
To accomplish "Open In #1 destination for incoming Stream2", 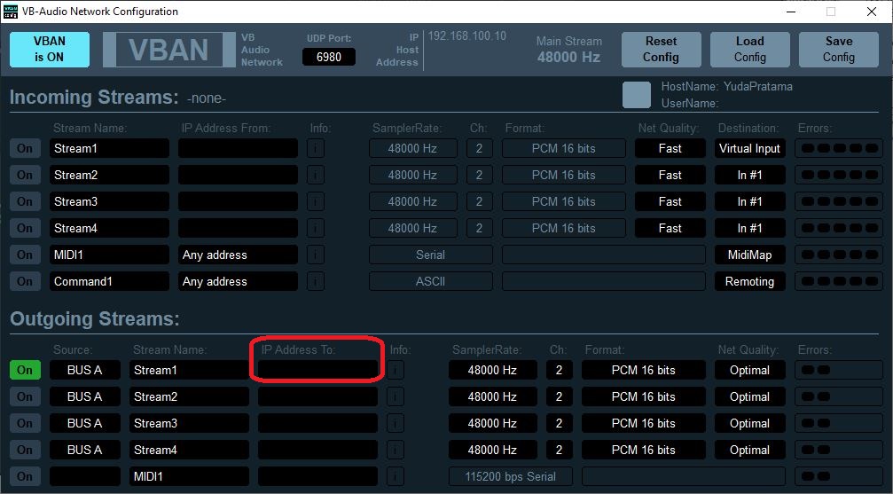I will click(x=750, y=175).
